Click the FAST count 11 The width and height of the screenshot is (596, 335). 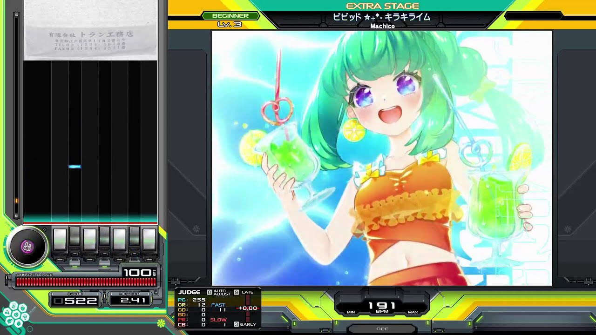[223, 310]
